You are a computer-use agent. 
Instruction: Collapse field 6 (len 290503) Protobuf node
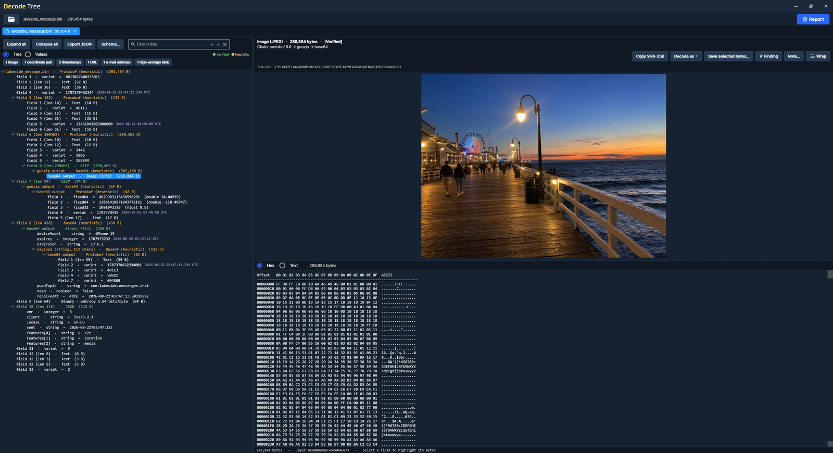click(13, 134)
